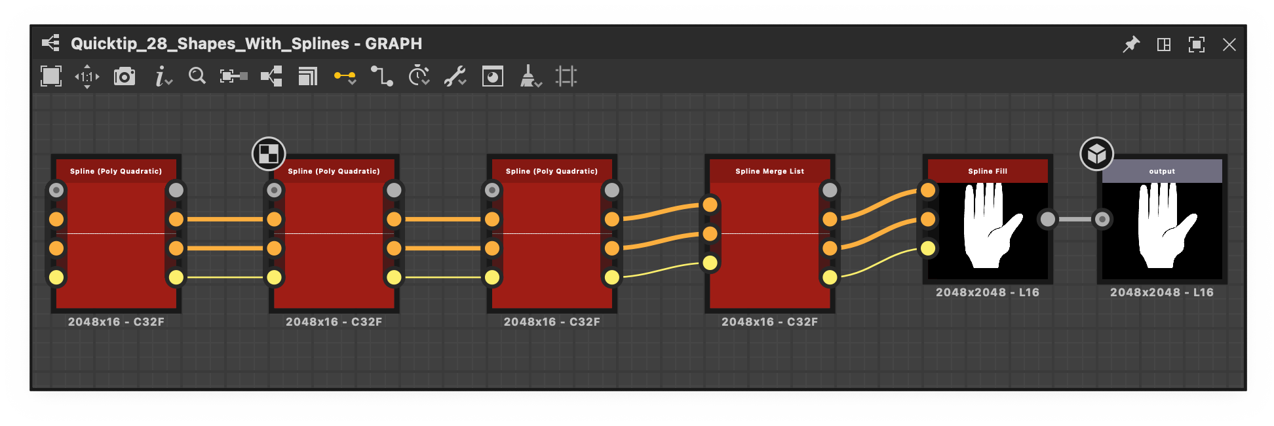Viewport: 1274px width, 426px height.
Task: Reset graph zoom to 1:1
Action: [87, 77]
